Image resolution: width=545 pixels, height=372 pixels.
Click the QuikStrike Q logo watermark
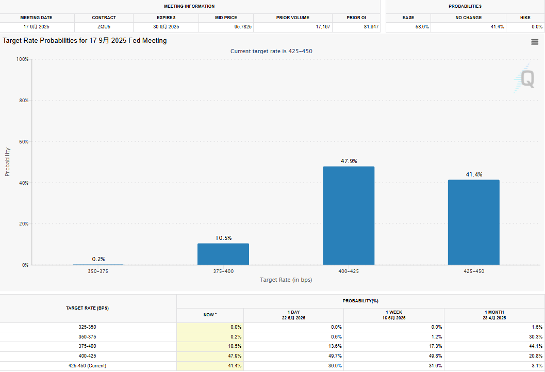pos(525,79)
